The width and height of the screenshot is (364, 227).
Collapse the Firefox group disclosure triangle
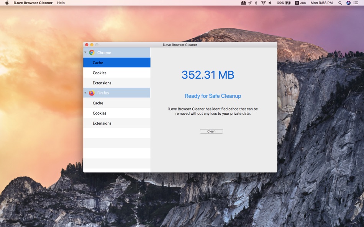point(85,93)
